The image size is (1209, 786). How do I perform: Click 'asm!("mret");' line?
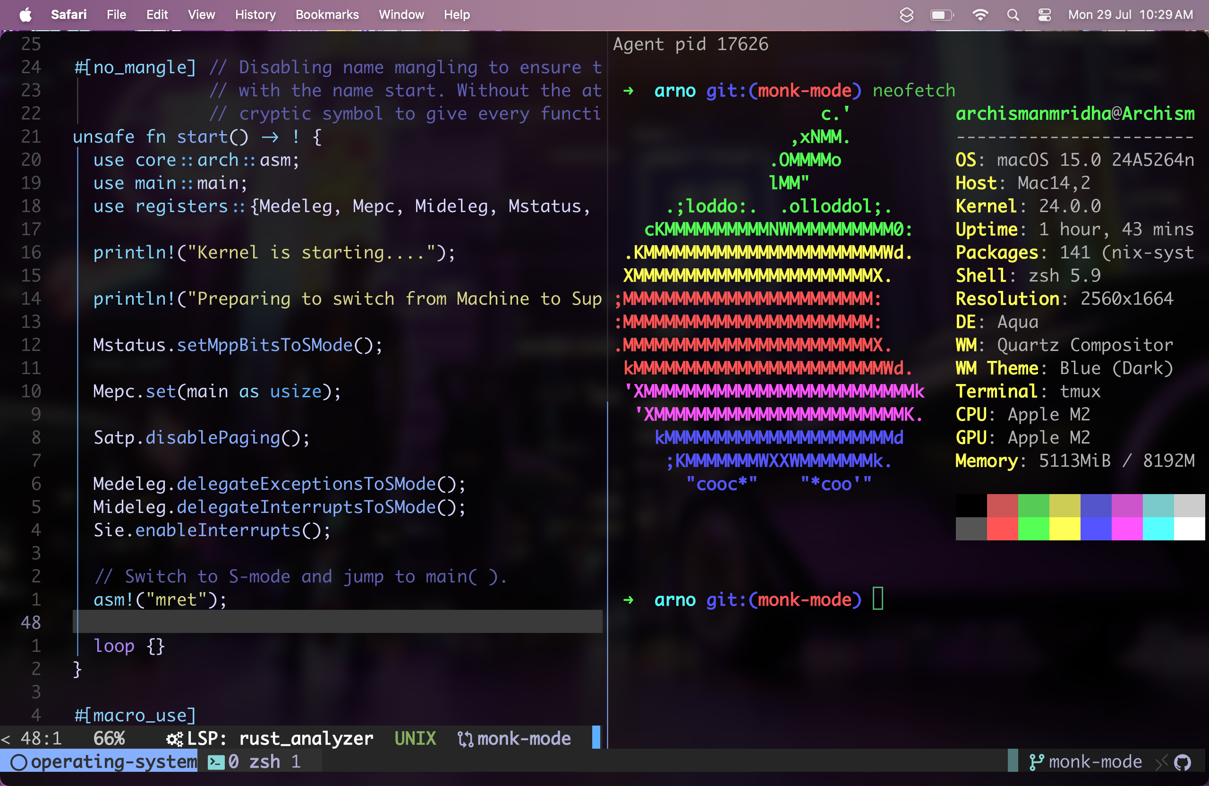(160, 599)
